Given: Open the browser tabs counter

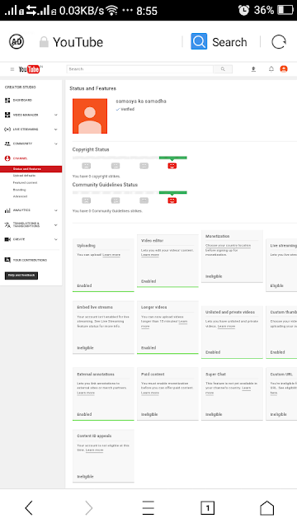Looking at the screenshot, I should pos(207,508).
